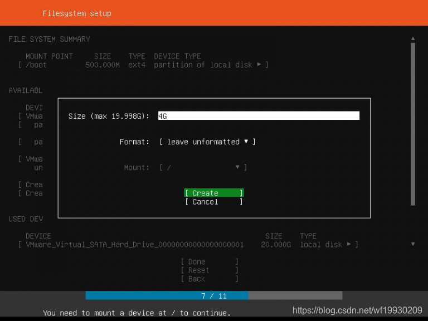
Task: Click the 500.000M size value
Action: pos(103,65)
